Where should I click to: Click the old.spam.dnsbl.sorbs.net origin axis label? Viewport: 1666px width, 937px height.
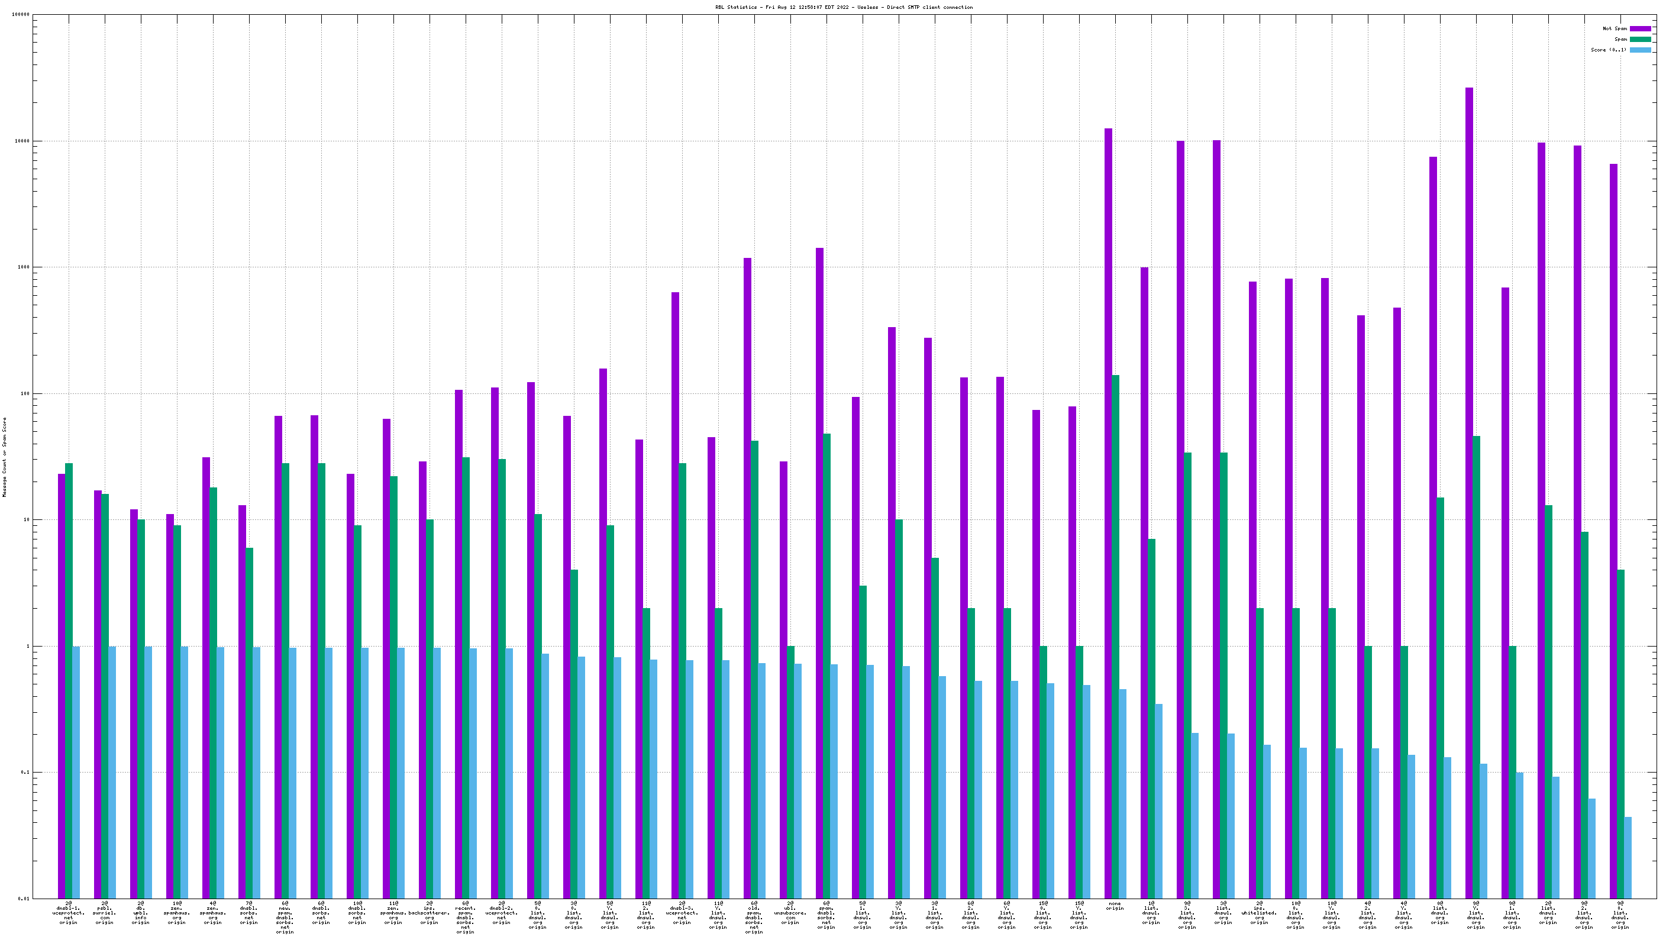point(754,917)
